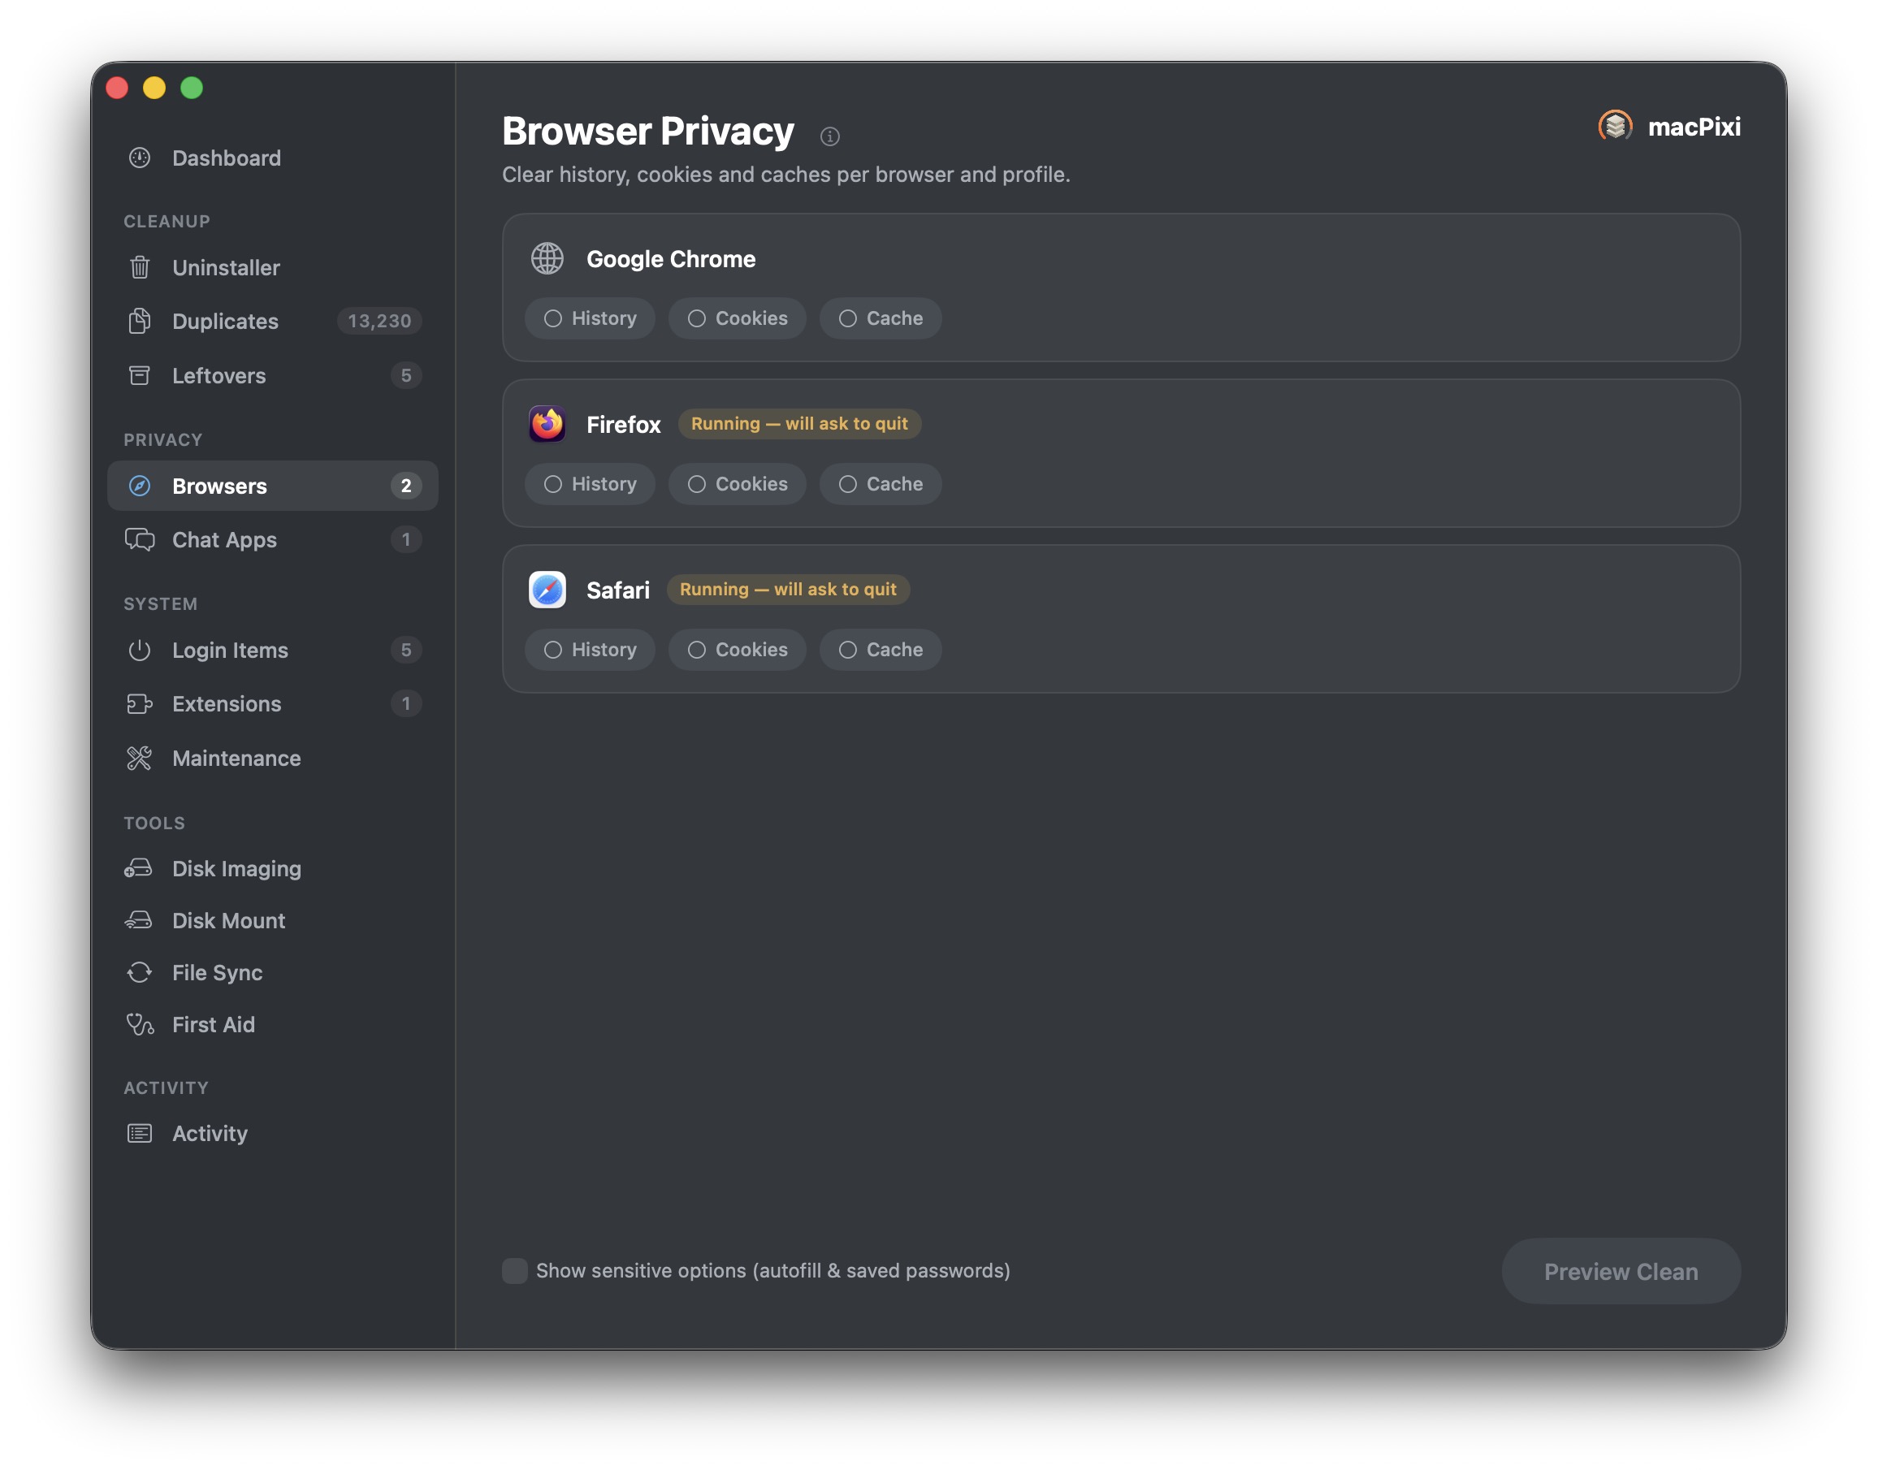Screen dimensions: 1878x1470
Task: Open Maintenance from the sidebar
Action: coord(273,759)
